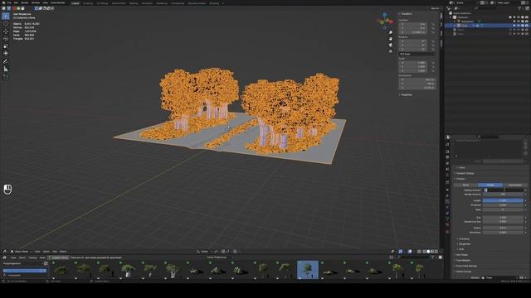
Task: Collapse the Transform panel in sidebar
Action: point(407,14)
